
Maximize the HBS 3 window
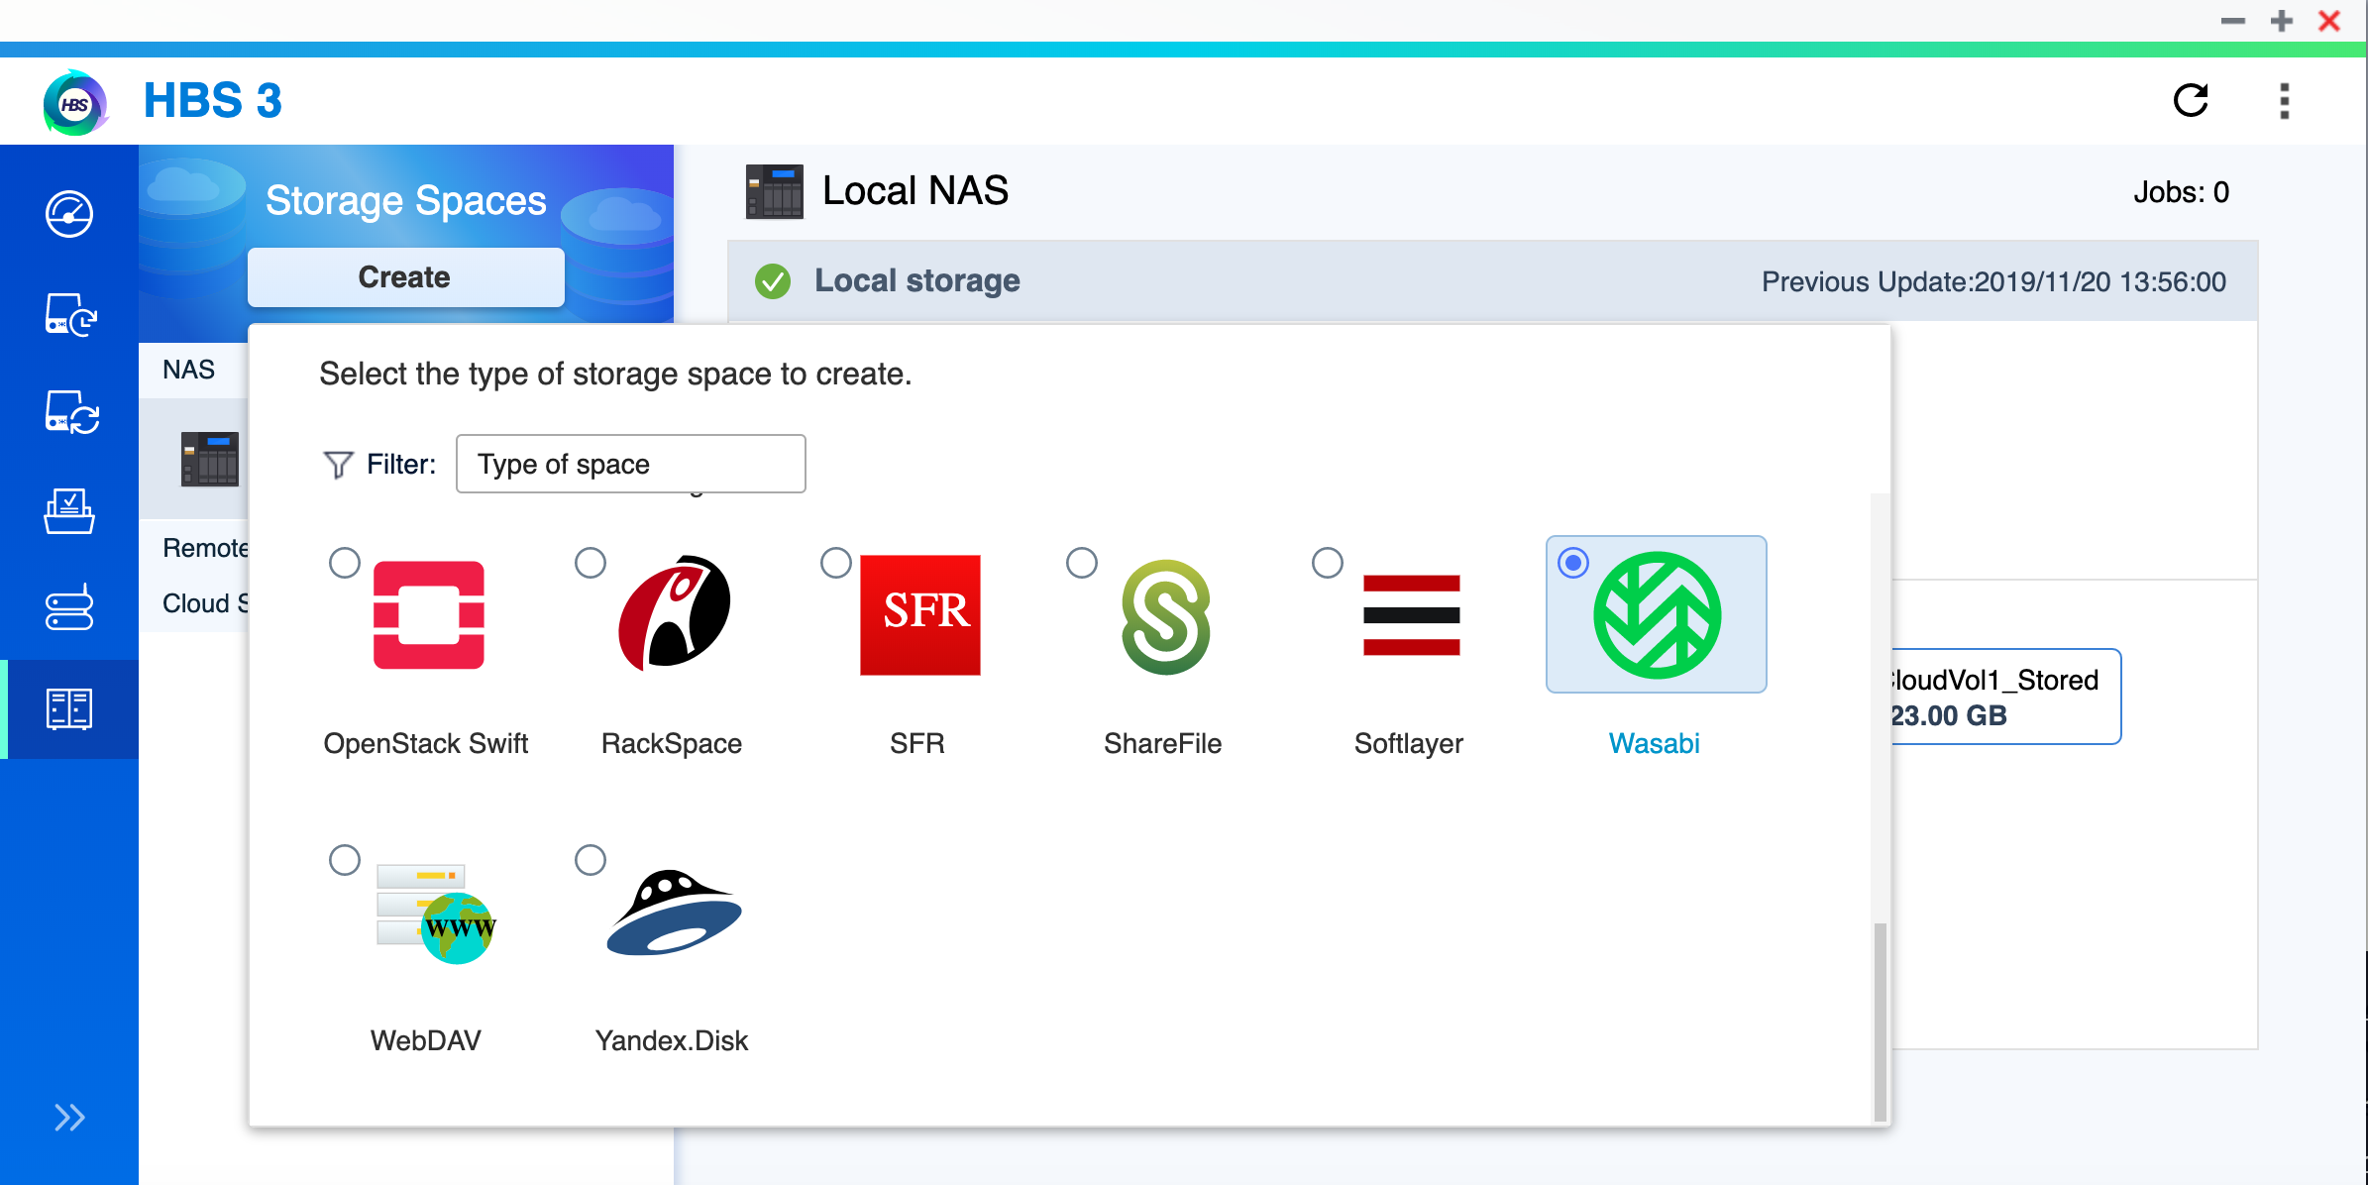tap(2282, 21)
